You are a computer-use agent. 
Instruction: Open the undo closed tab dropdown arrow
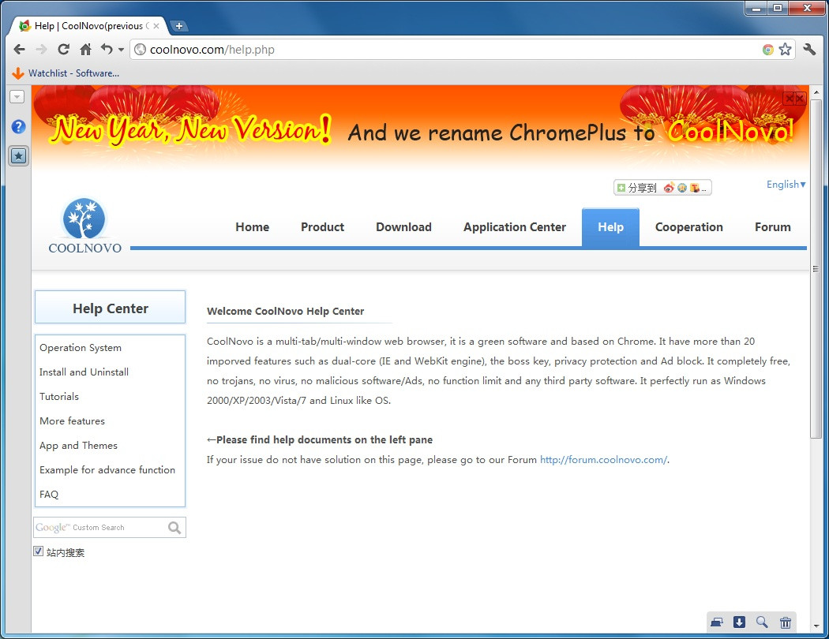tap(121, 50)
